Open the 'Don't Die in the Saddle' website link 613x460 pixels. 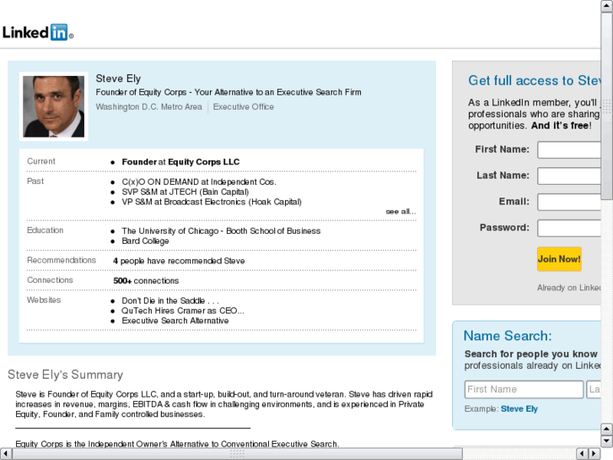[x=170, y=300]
